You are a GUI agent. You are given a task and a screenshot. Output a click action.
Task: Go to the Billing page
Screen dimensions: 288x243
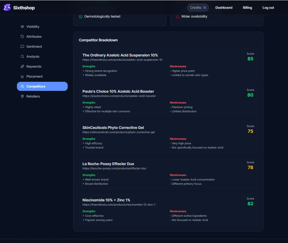247,8
